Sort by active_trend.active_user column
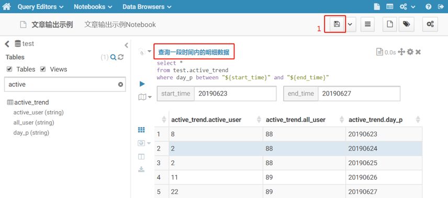This screenshot has width=448, height=198. tap(216, 120)
